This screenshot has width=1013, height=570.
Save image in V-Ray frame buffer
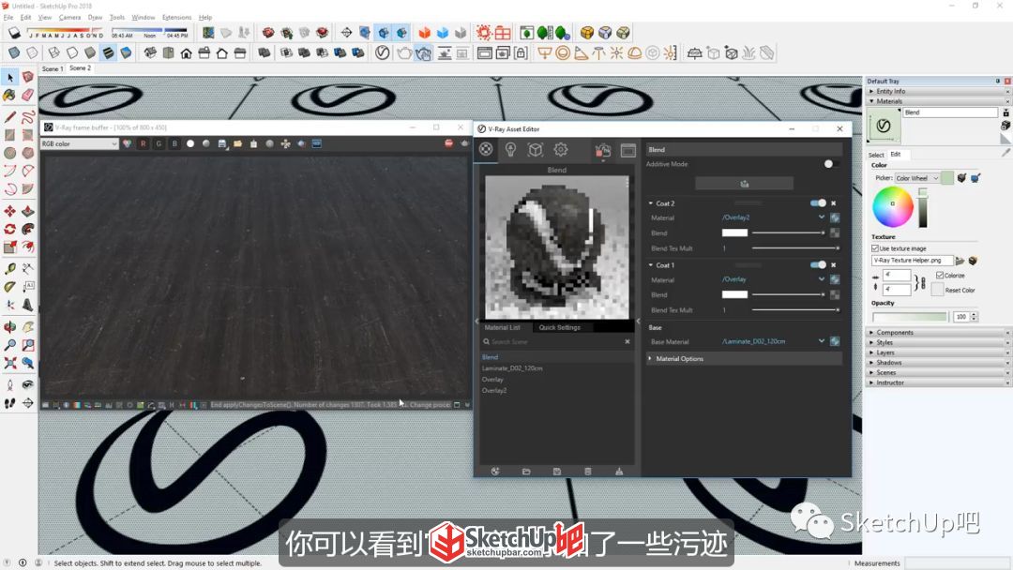(x=222, y=144)
